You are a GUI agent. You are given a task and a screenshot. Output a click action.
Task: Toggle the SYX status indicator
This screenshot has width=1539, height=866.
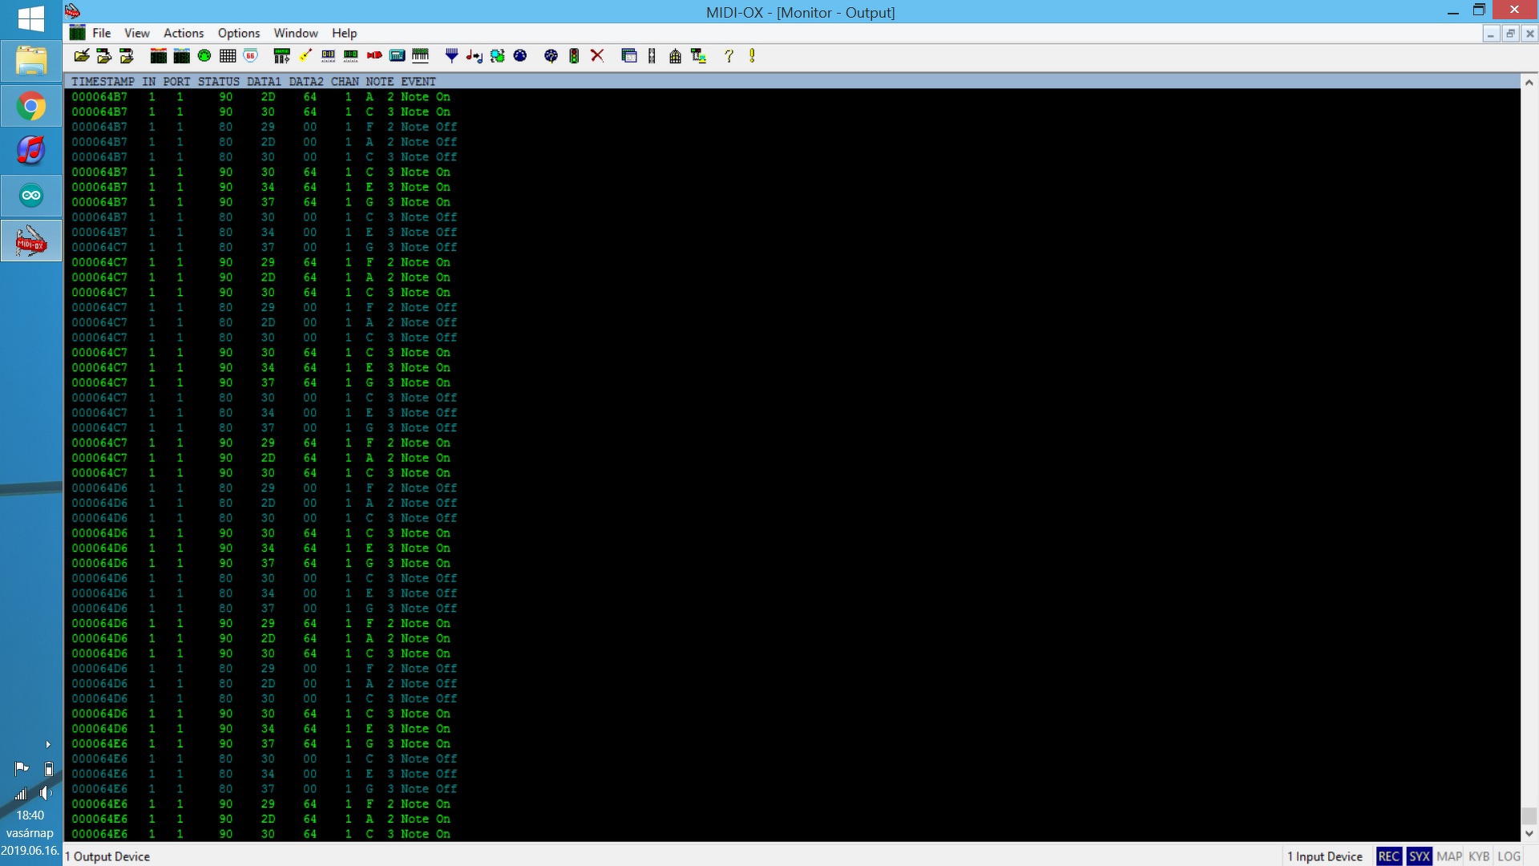(1419, 856)
